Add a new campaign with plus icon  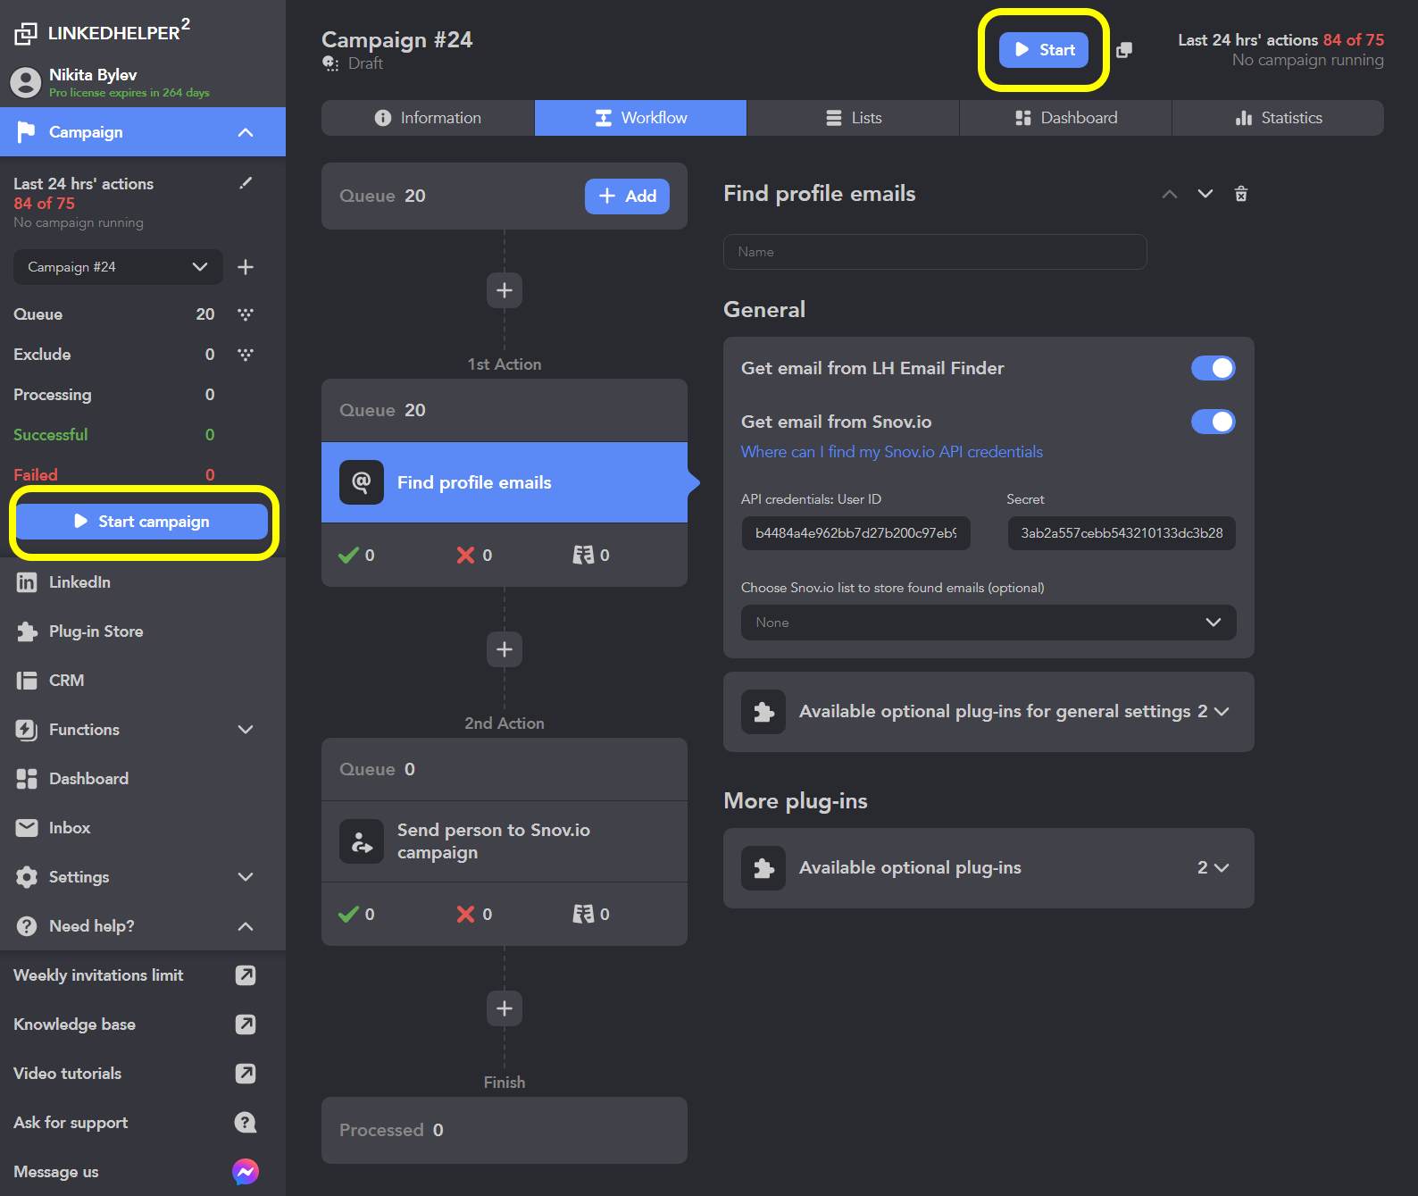(246, 267)
